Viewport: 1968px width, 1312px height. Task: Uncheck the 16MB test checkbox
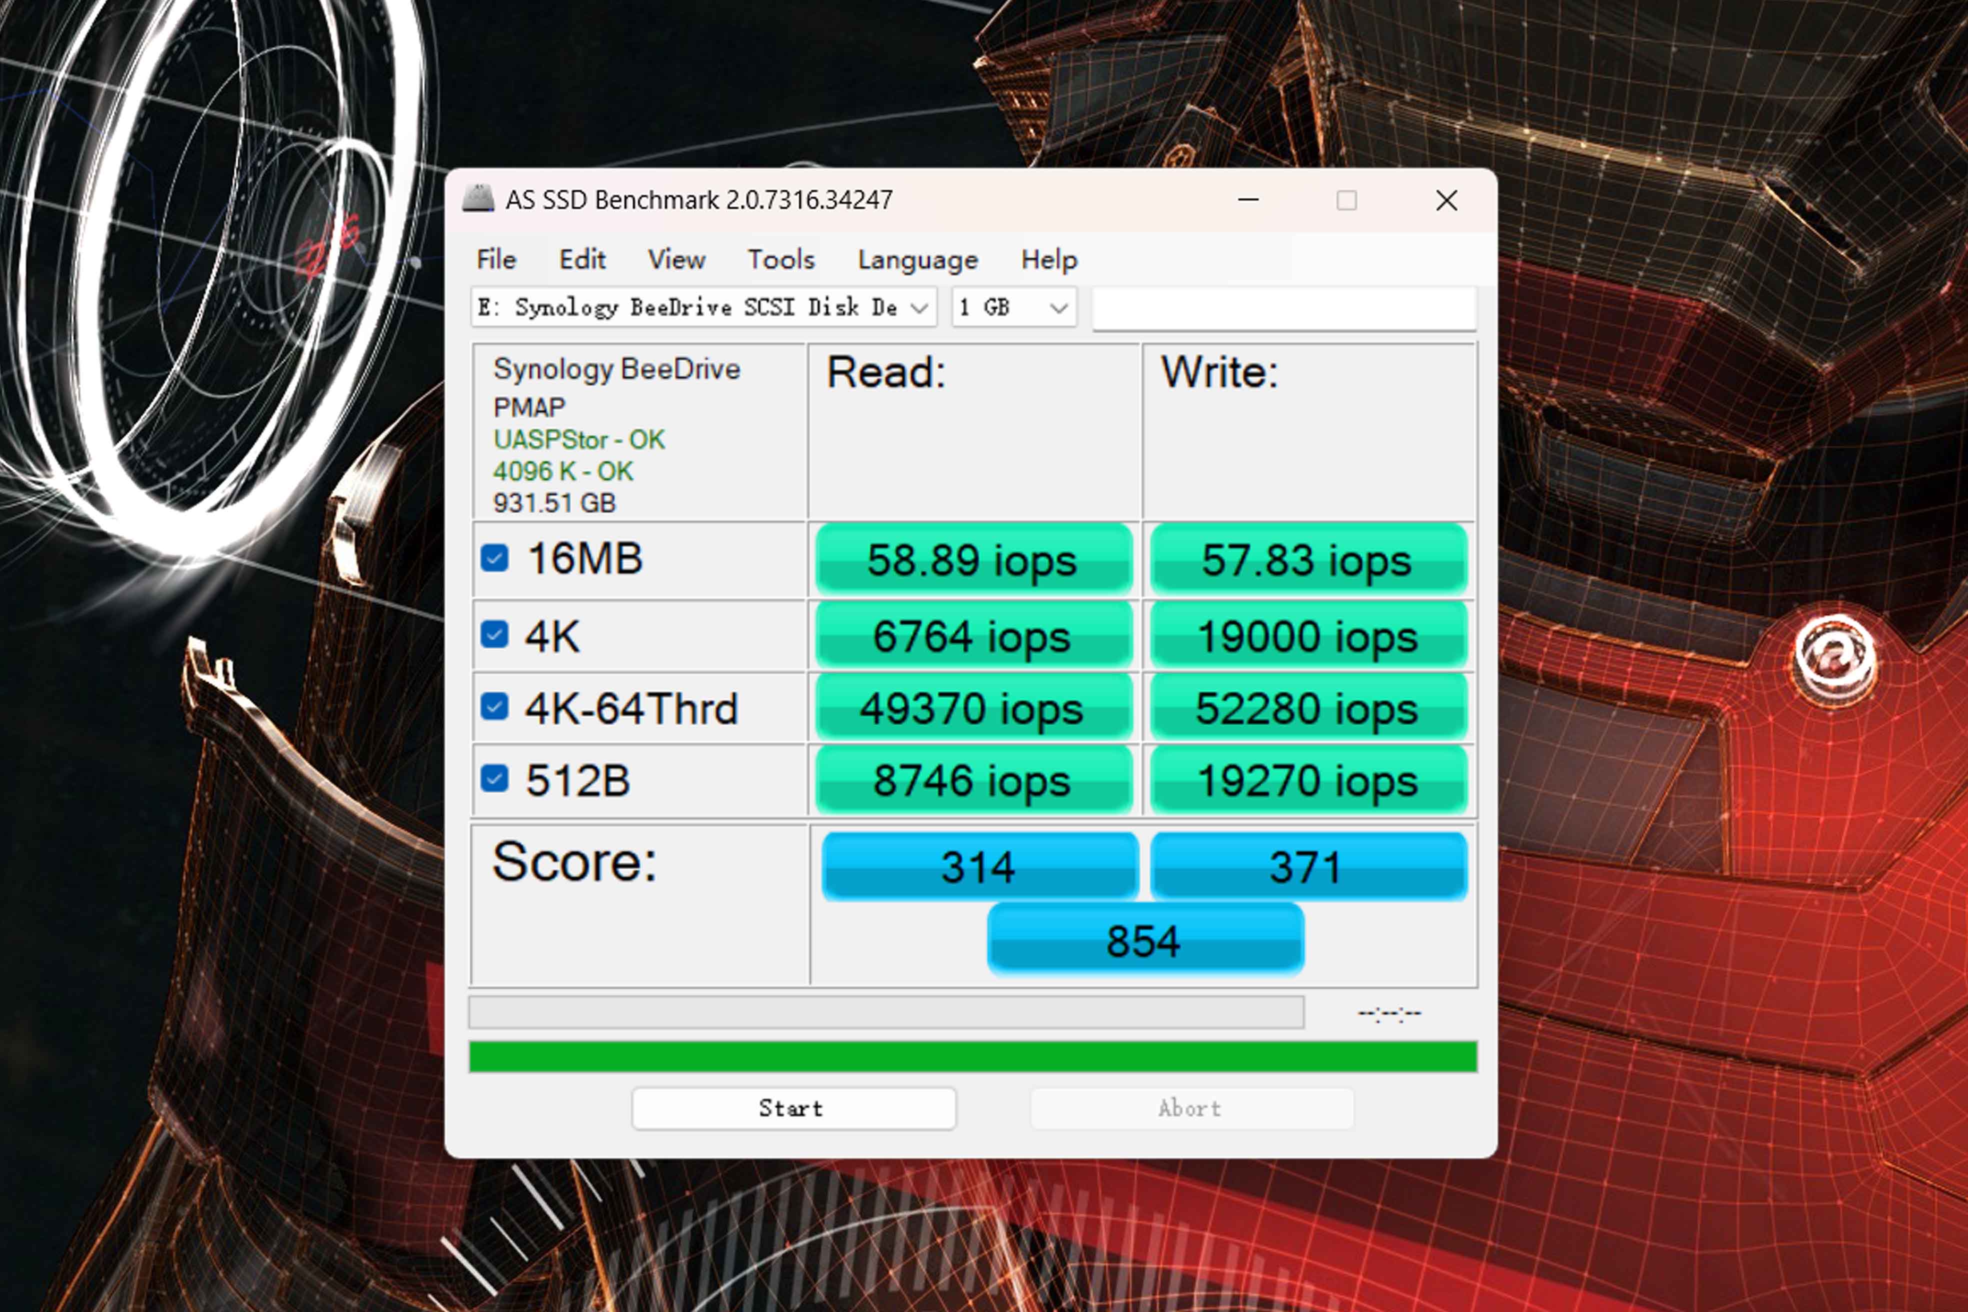pyautogui.click(x=494, y=558)
